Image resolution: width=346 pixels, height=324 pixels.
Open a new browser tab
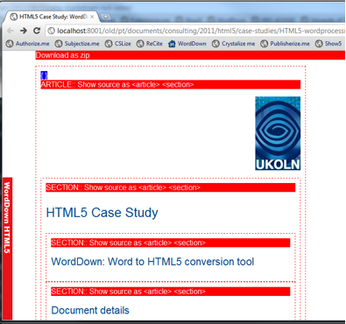point(105,17)
